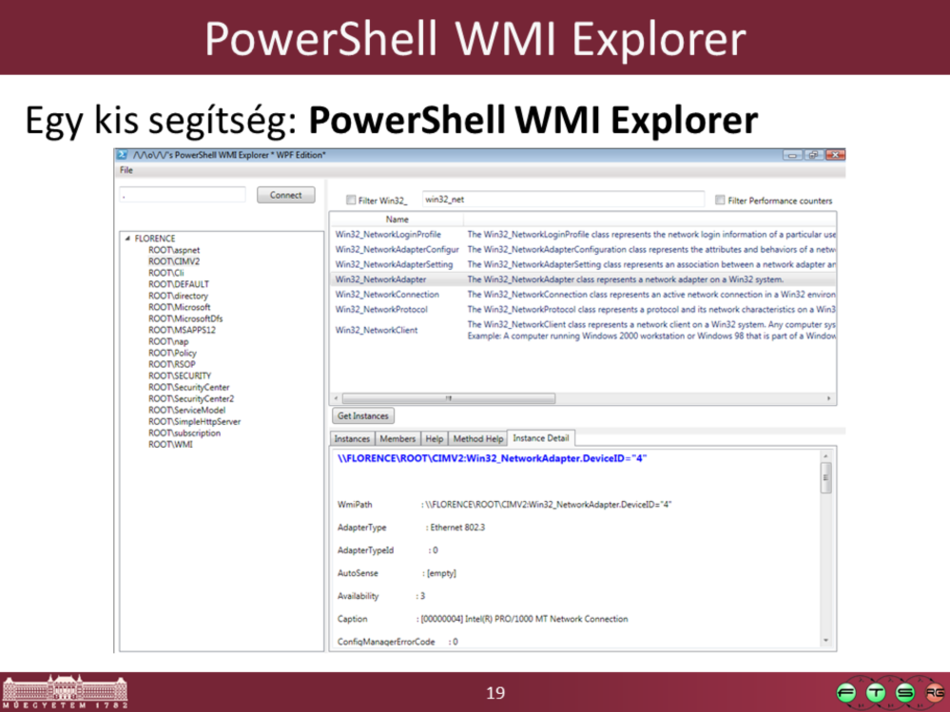The width and height of the screenshot is (950, 712).
Task: Select ROOT\MSAPPS12 namespace
Action: pyautogui.click(x=182, y=330)
